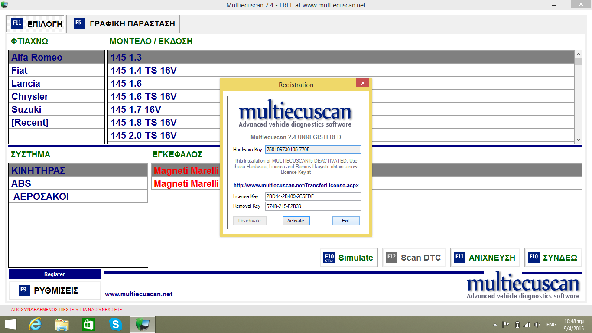The image size is (592, 333).
Task: Select model 145 1.7 16V
Action: tap(341, 109)
